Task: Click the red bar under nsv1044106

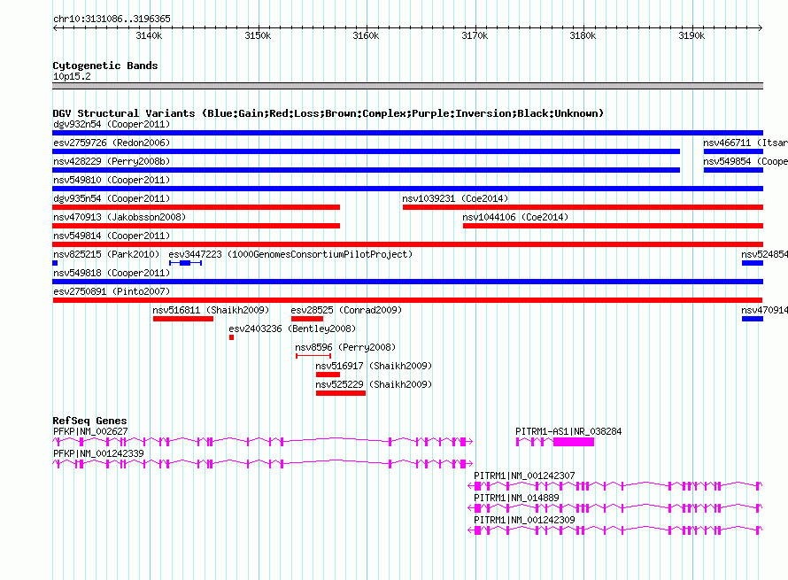Action: coord(613,226)
